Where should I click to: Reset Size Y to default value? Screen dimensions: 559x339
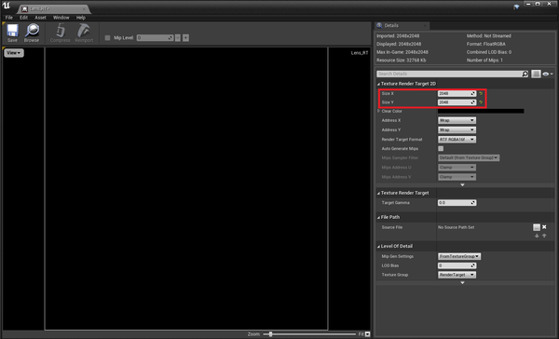click(x=481, y=102)
